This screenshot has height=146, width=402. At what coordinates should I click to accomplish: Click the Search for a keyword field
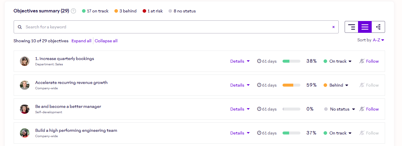(175, 27)
